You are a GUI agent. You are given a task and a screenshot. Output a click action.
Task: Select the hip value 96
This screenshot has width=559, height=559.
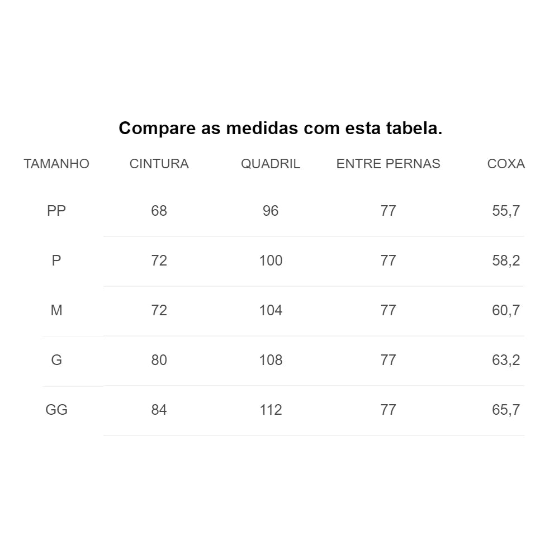[270, 211]
